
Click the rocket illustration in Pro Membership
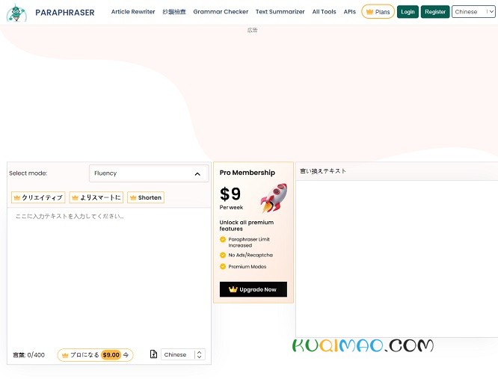click(x=274, y=197)
